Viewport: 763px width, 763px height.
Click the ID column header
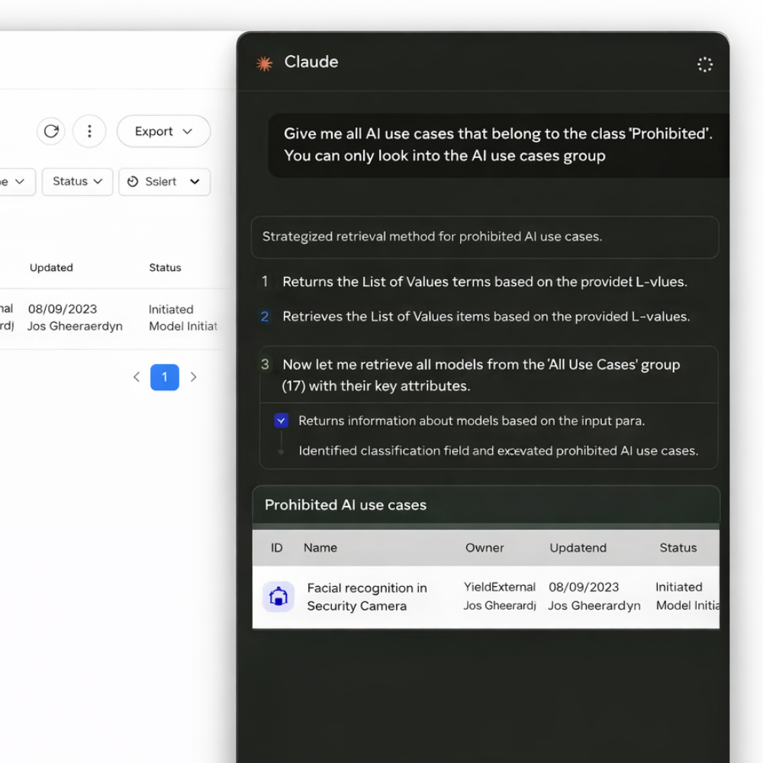click(x=276, y=547)
